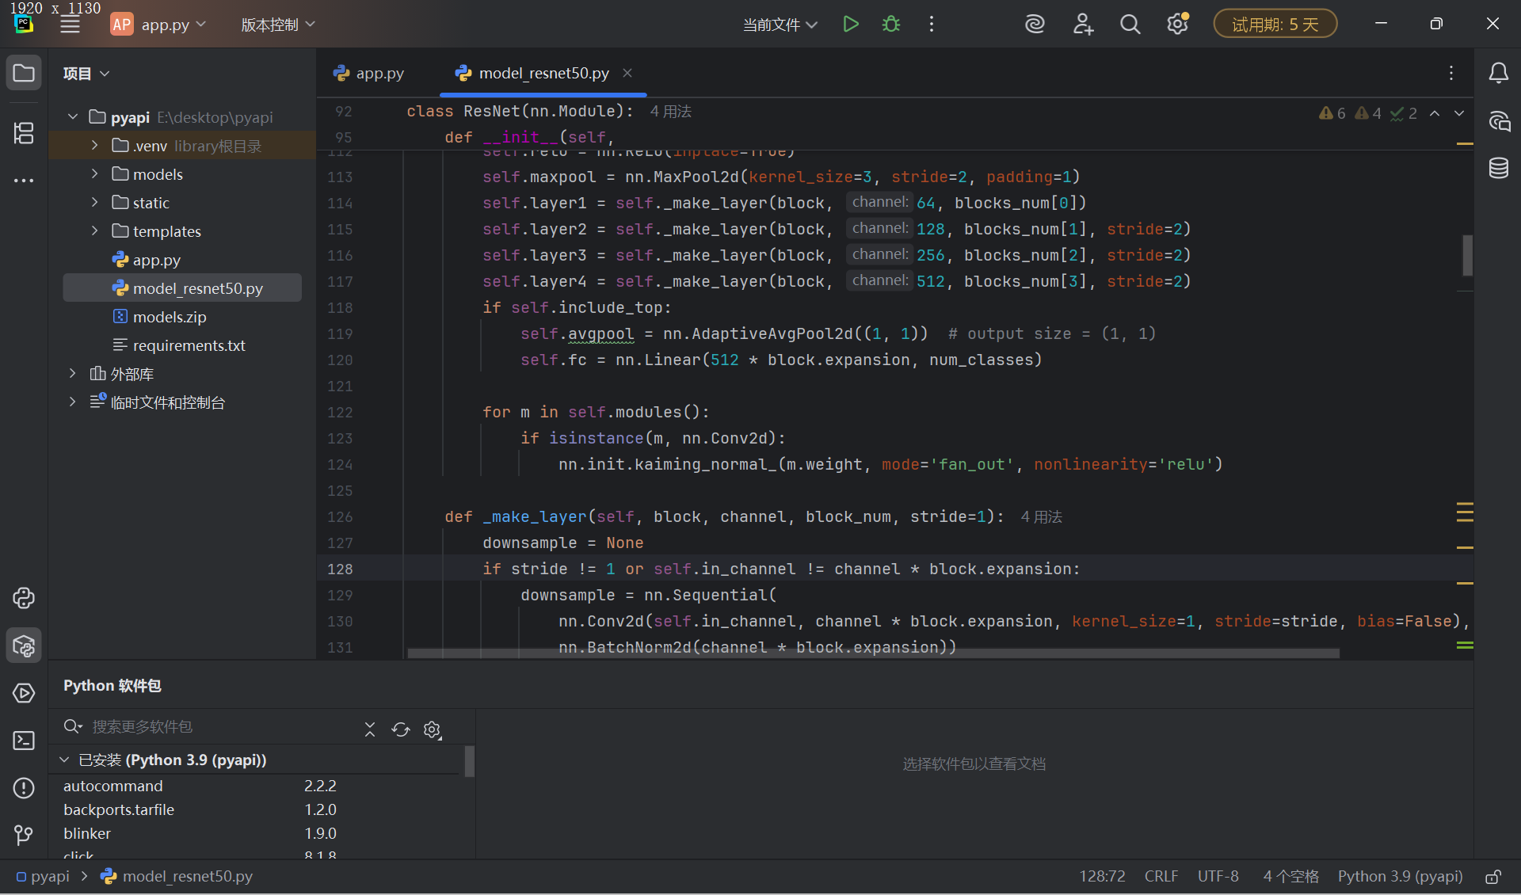Open the run configuration dropdown
Image resolution: width=1521 pixels, height=895 pixels.
coord(780,25)
